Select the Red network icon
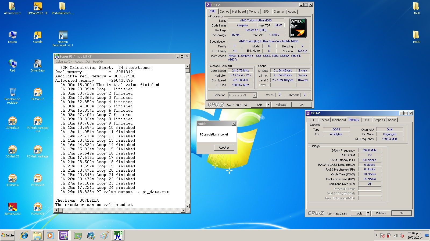 (x=12, y=66)
